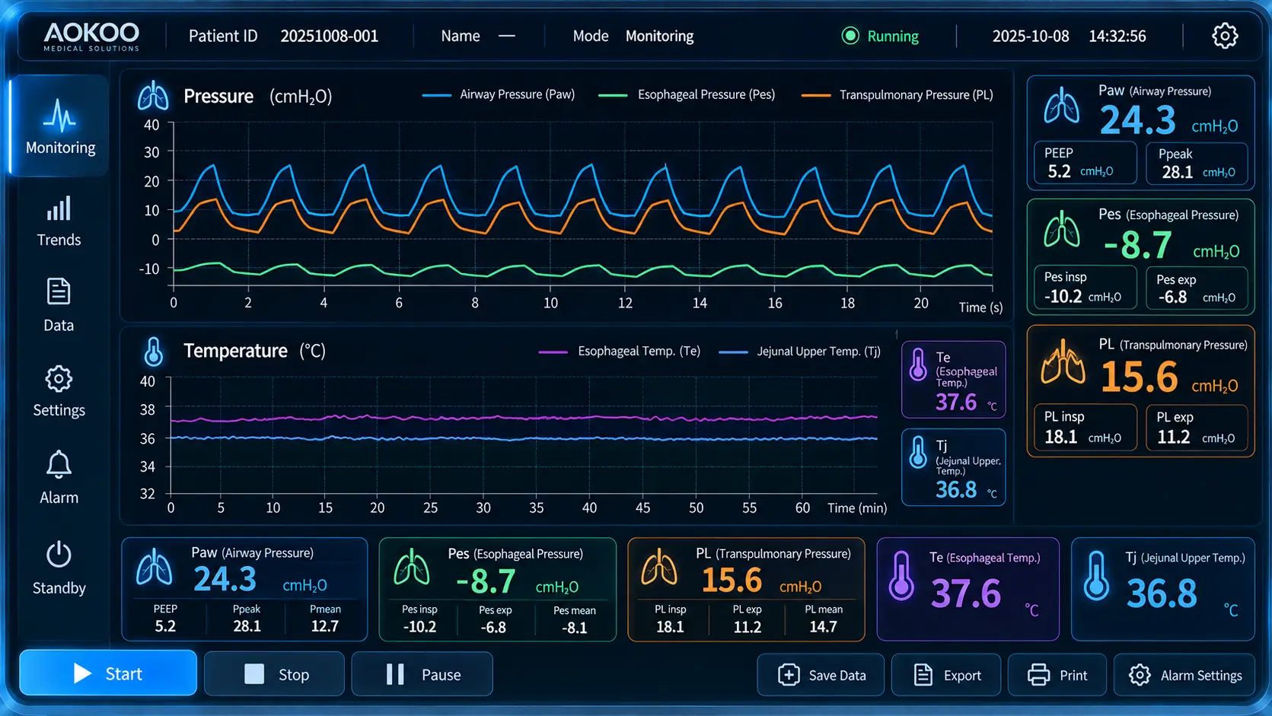Switch to the Monitoring view in sidebar
This screenshot has height=716, width=1272.
tap(60, 126)
